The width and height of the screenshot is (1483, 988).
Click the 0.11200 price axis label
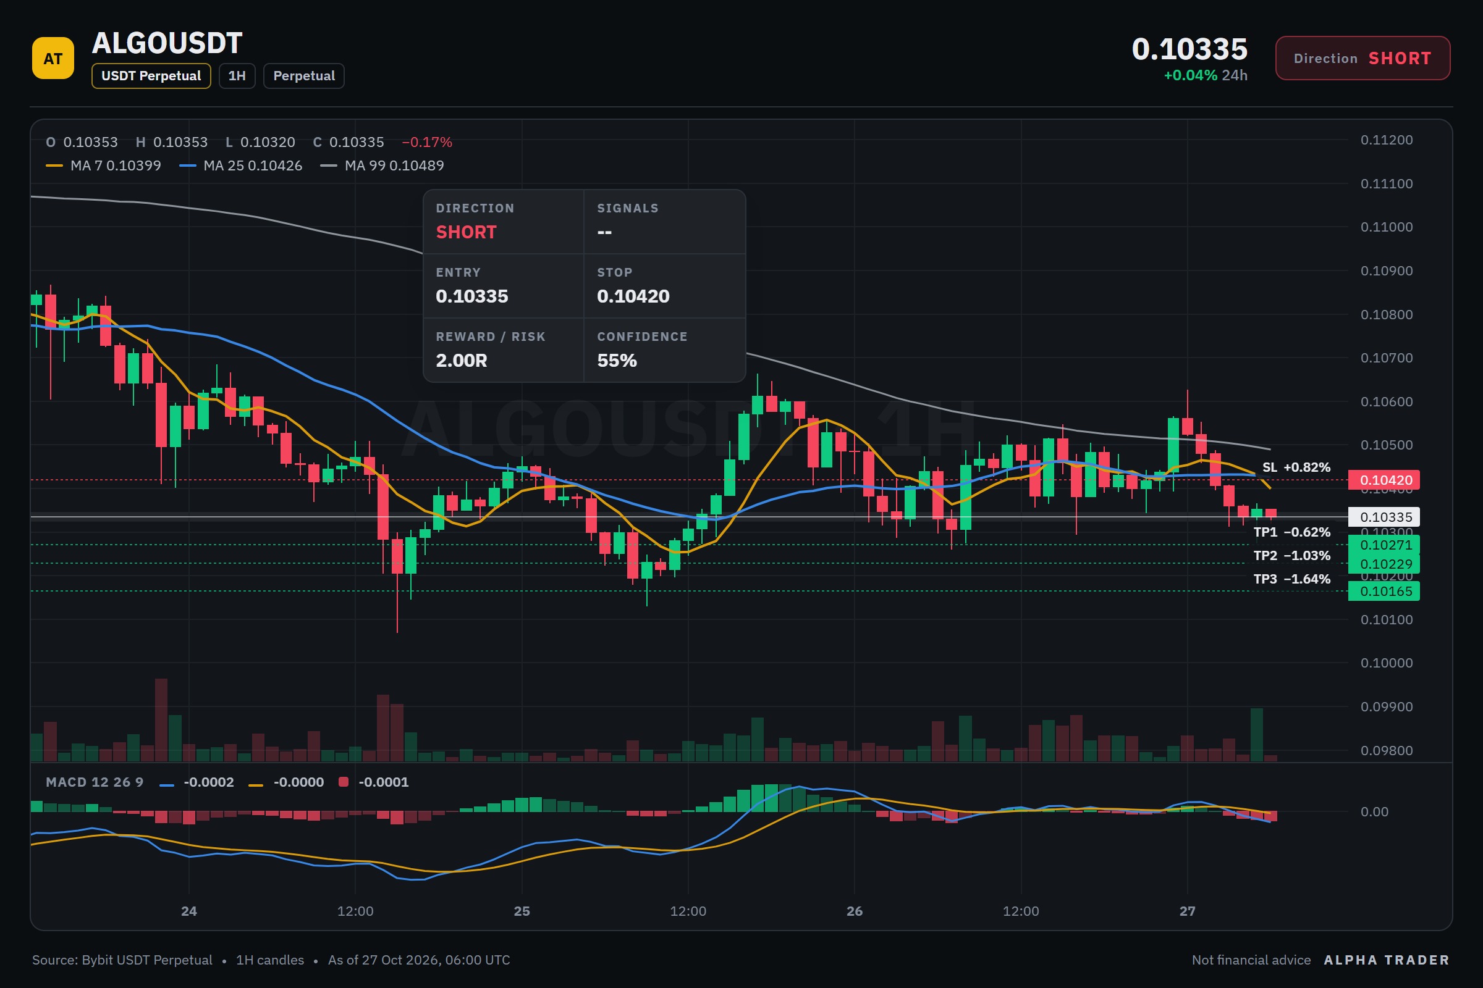(x=1386, y=140)
